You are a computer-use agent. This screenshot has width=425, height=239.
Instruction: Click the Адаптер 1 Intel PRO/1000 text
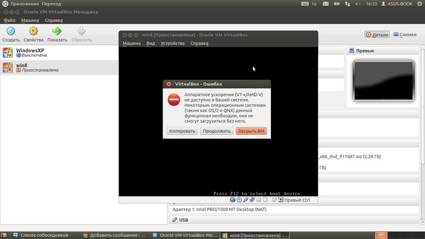[x=219, y=209]
